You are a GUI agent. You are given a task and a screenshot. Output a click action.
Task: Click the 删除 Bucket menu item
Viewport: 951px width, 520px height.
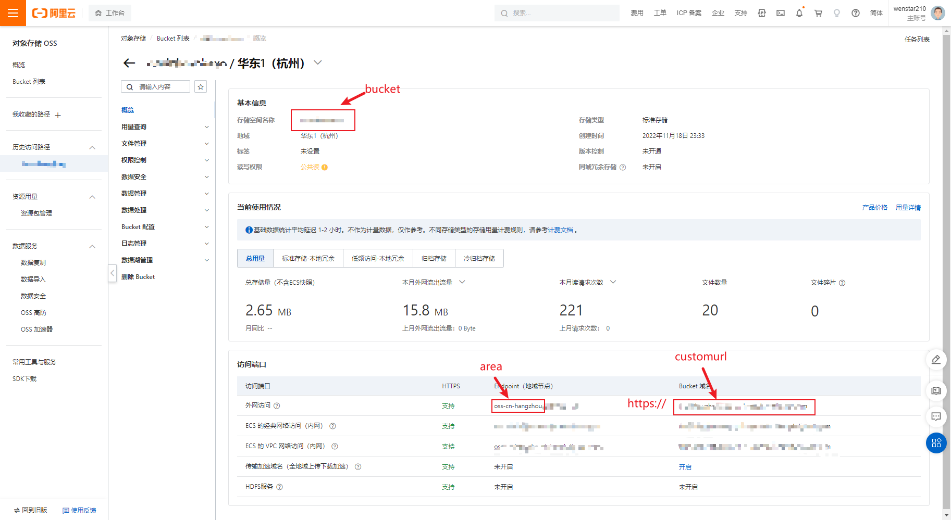(x=138, y=277)
